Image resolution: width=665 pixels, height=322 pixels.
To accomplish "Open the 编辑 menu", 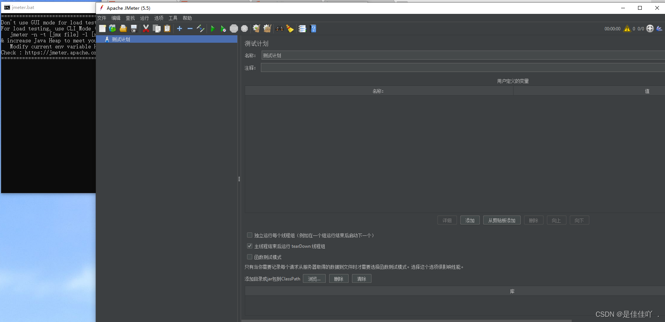I will tap(116, 18).
